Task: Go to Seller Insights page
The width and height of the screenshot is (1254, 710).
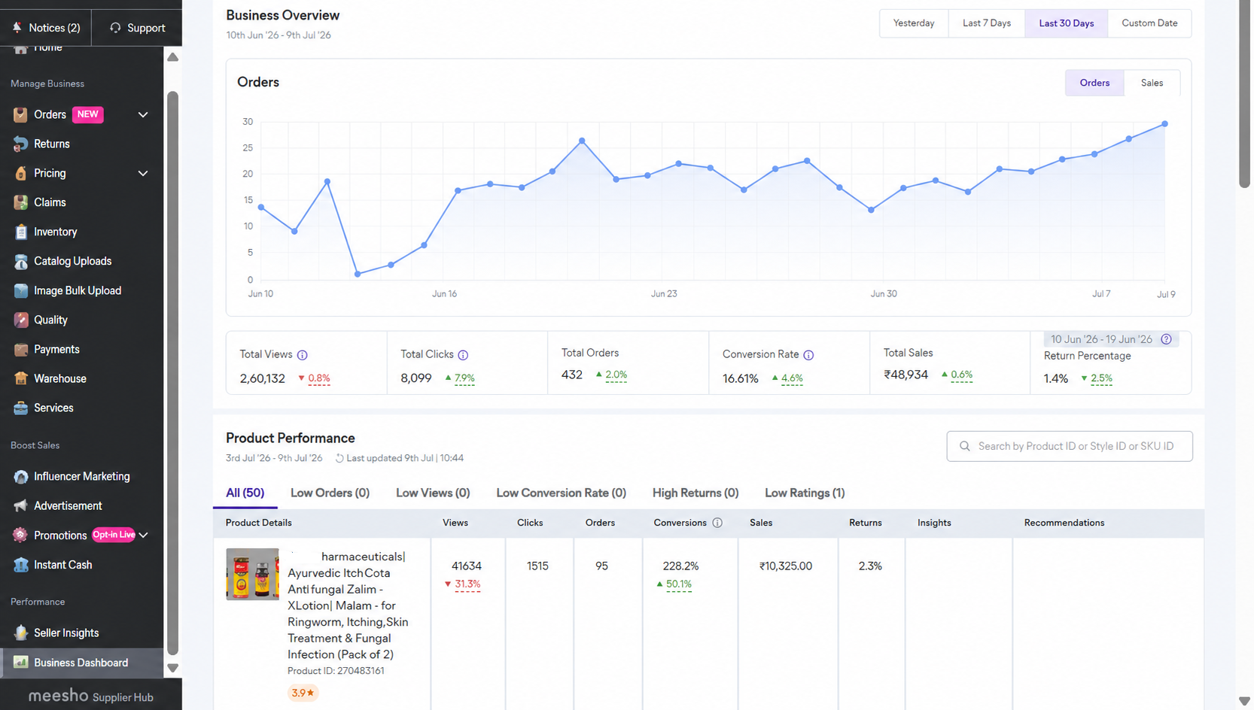Action: click(66, 633)
